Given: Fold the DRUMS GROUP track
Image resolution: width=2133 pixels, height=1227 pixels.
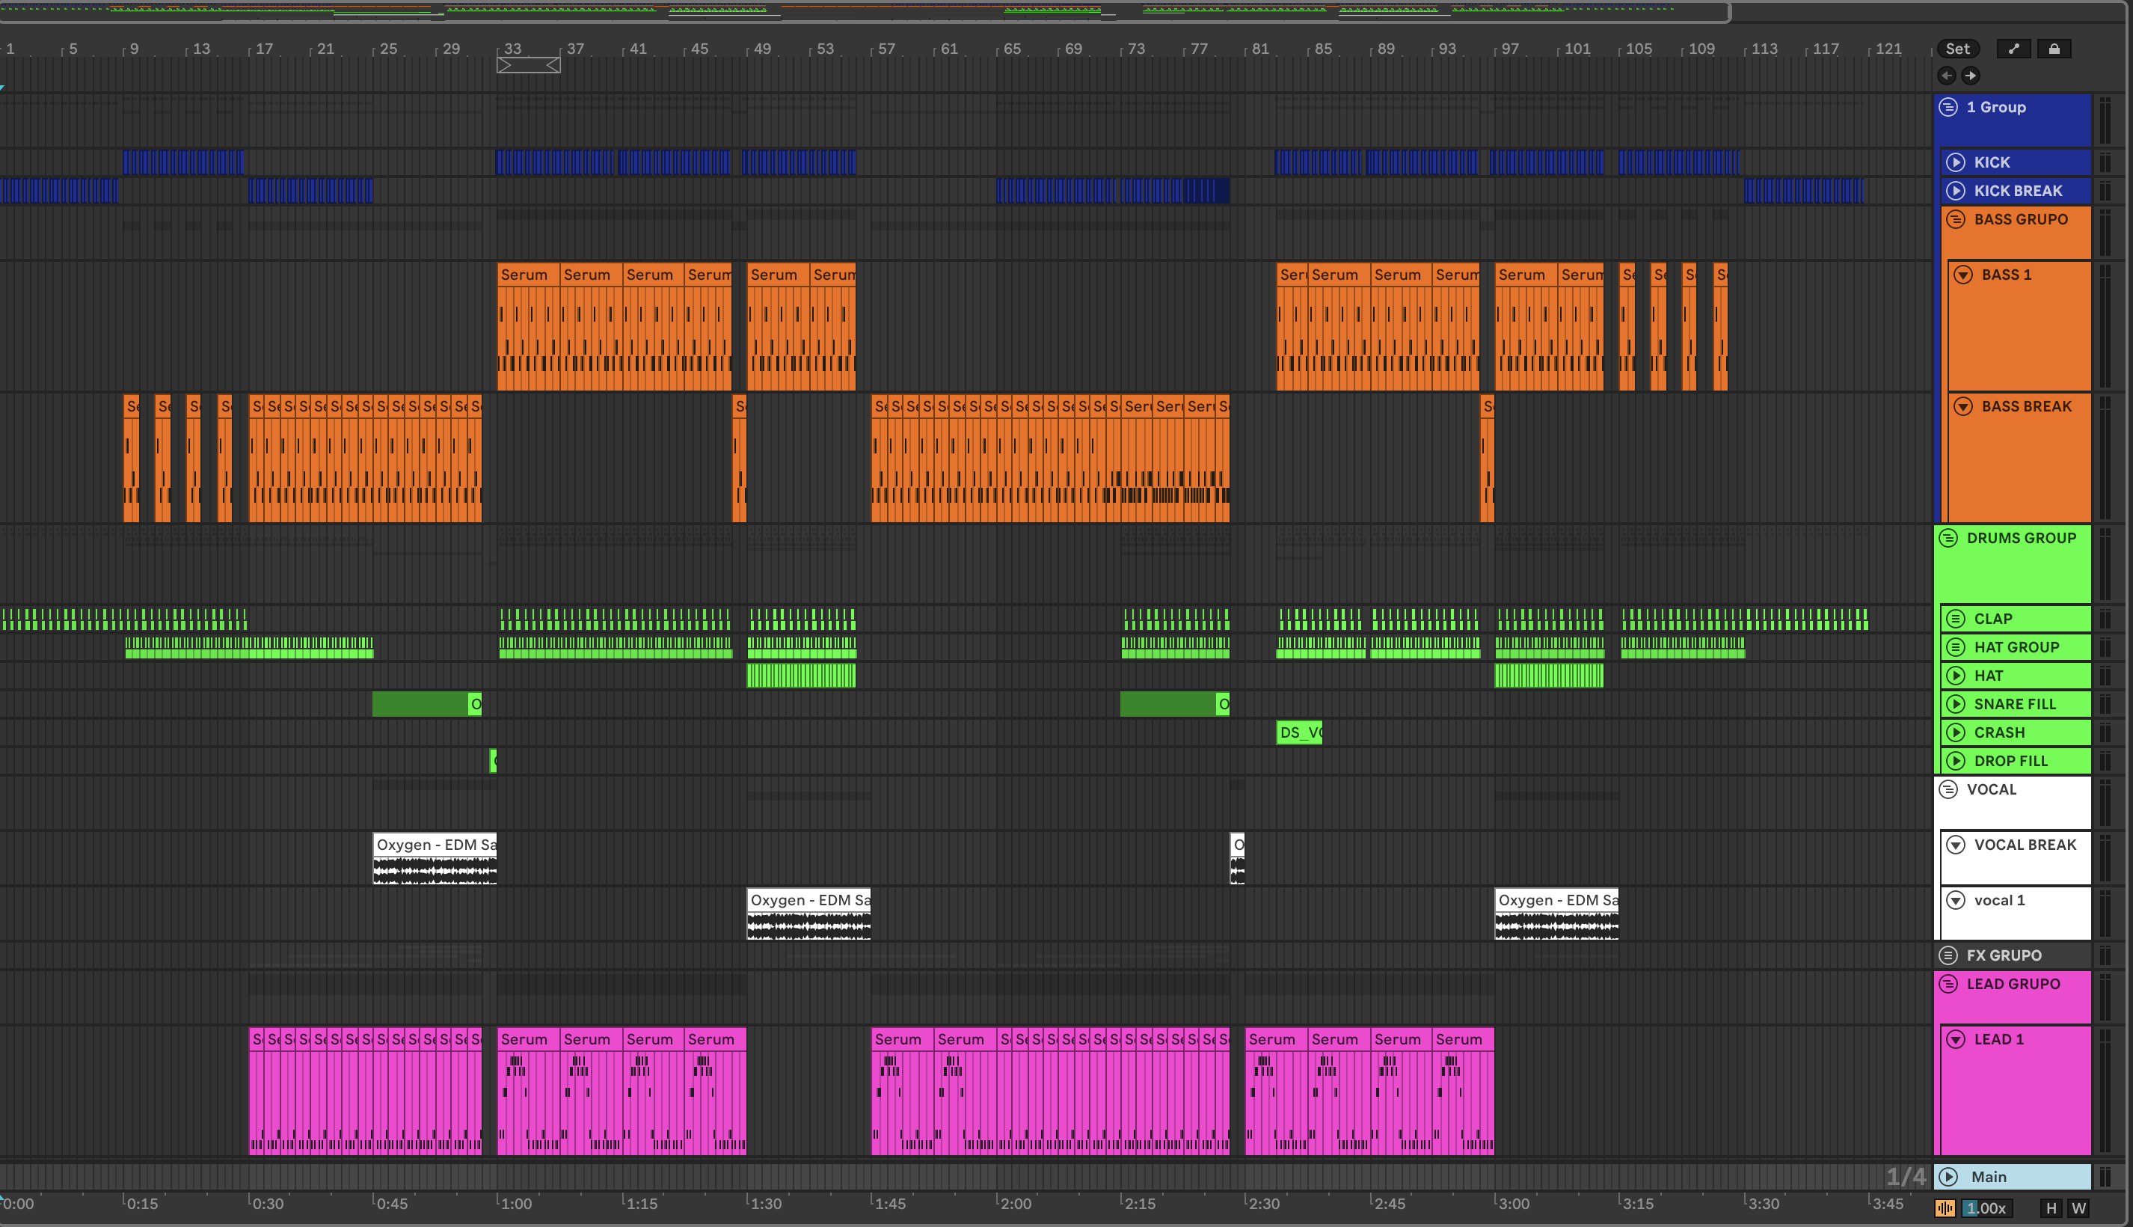Looking at the screenshot, I should click(x=1948, y=538).
